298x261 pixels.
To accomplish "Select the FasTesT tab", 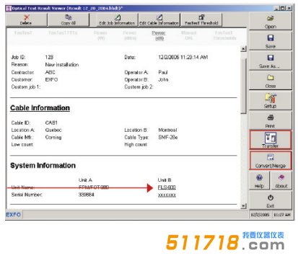I will (23, 32).
